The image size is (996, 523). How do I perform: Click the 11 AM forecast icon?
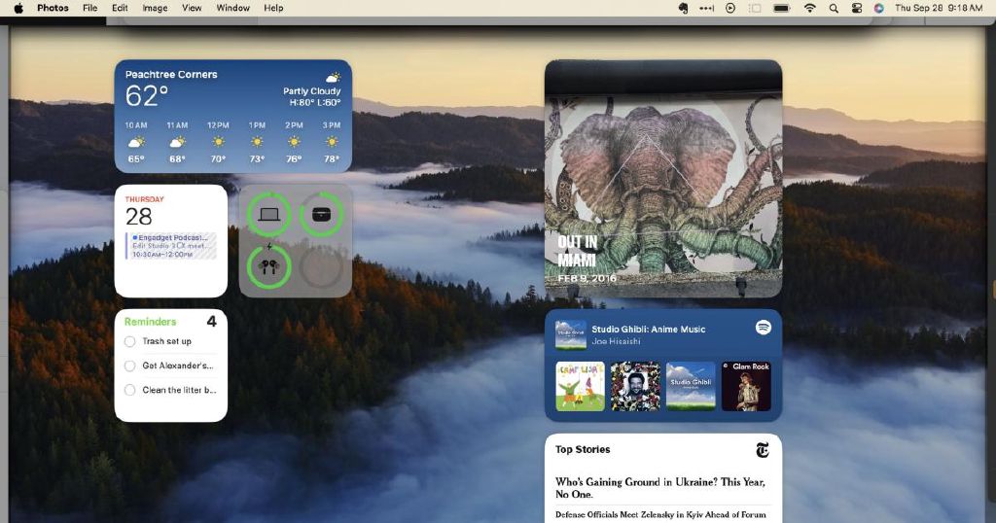pyautogui.click(x=177, y=142)
